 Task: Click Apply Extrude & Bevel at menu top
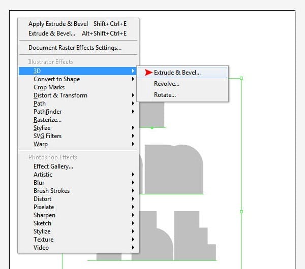58,24
